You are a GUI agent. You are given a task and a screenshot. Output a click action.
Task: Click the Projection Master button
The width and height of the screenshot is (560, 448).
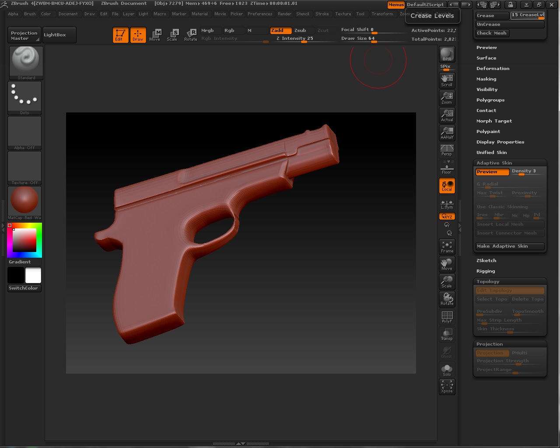(24, 35)
